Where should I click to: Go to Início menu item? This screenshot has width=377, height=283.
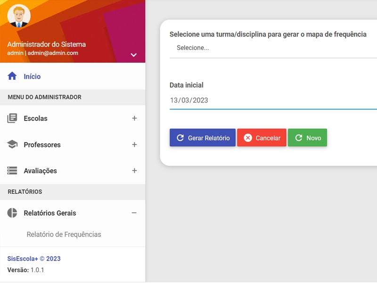(32, 76)
